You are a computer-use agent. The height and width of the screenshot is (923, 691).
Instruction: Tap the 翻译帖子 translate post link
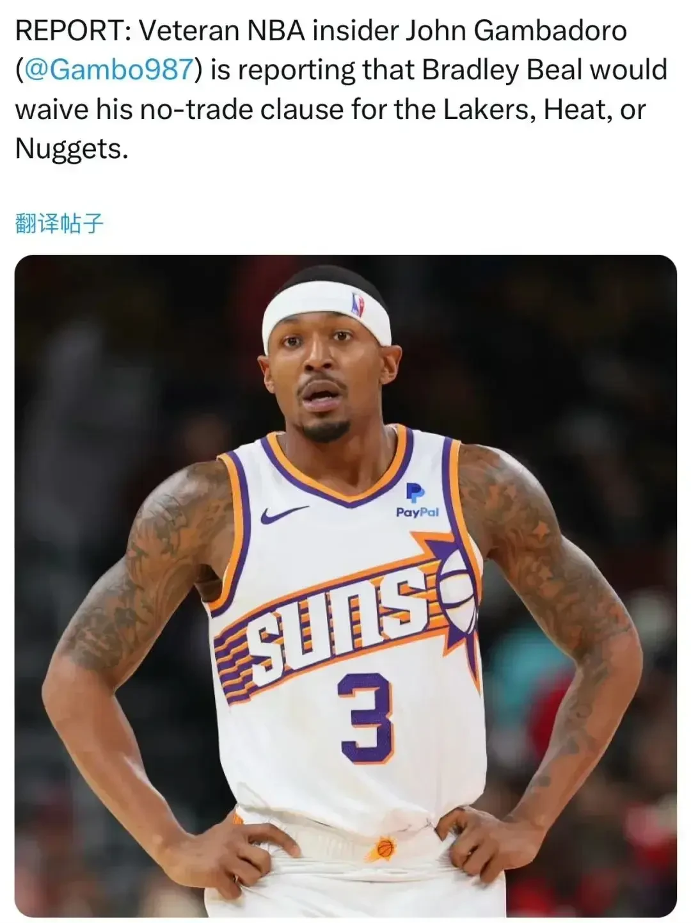(x=59, y=223)
